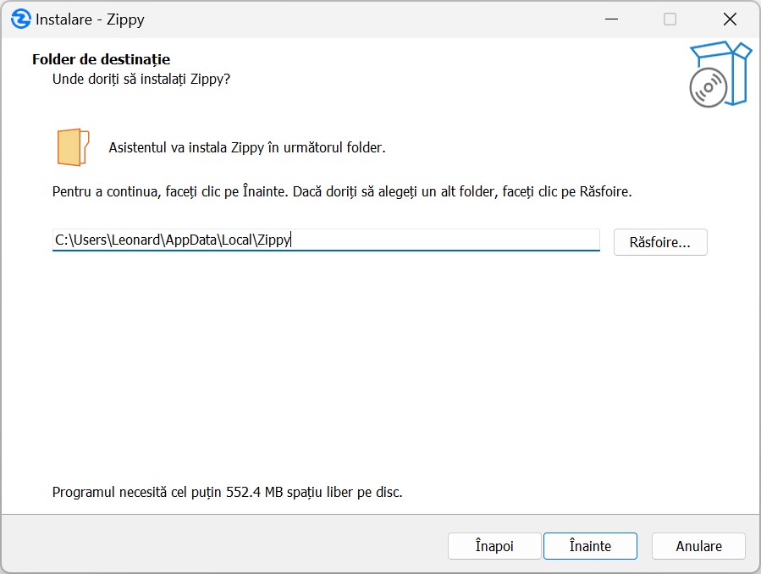Viewport: 761px width, 574px height.
Task: Click the "Folder de destinație" heading
Action: click(101, 59)
